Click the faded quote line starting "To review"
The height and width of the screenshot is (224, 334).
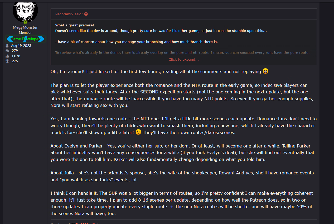(182, 53)
